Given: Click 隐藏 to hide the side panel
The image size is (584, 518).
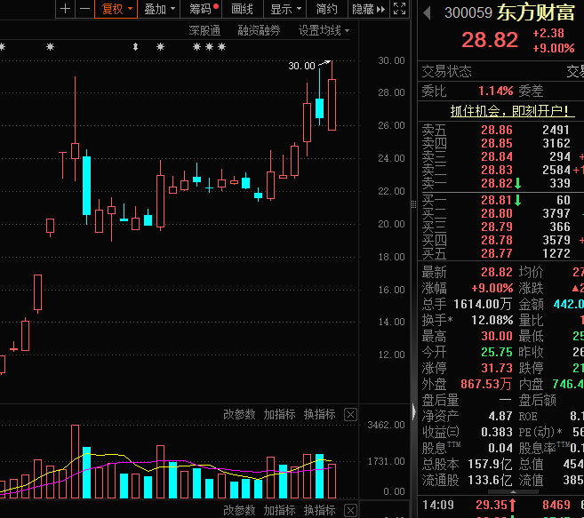Looking at the screenshot, I should (368, 9).
